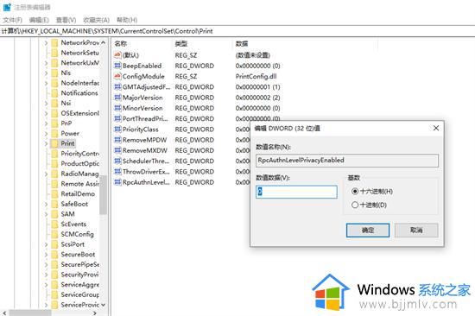475x316 pixels.
Task: Expand the Print tree node
Action: coord(46,143)
